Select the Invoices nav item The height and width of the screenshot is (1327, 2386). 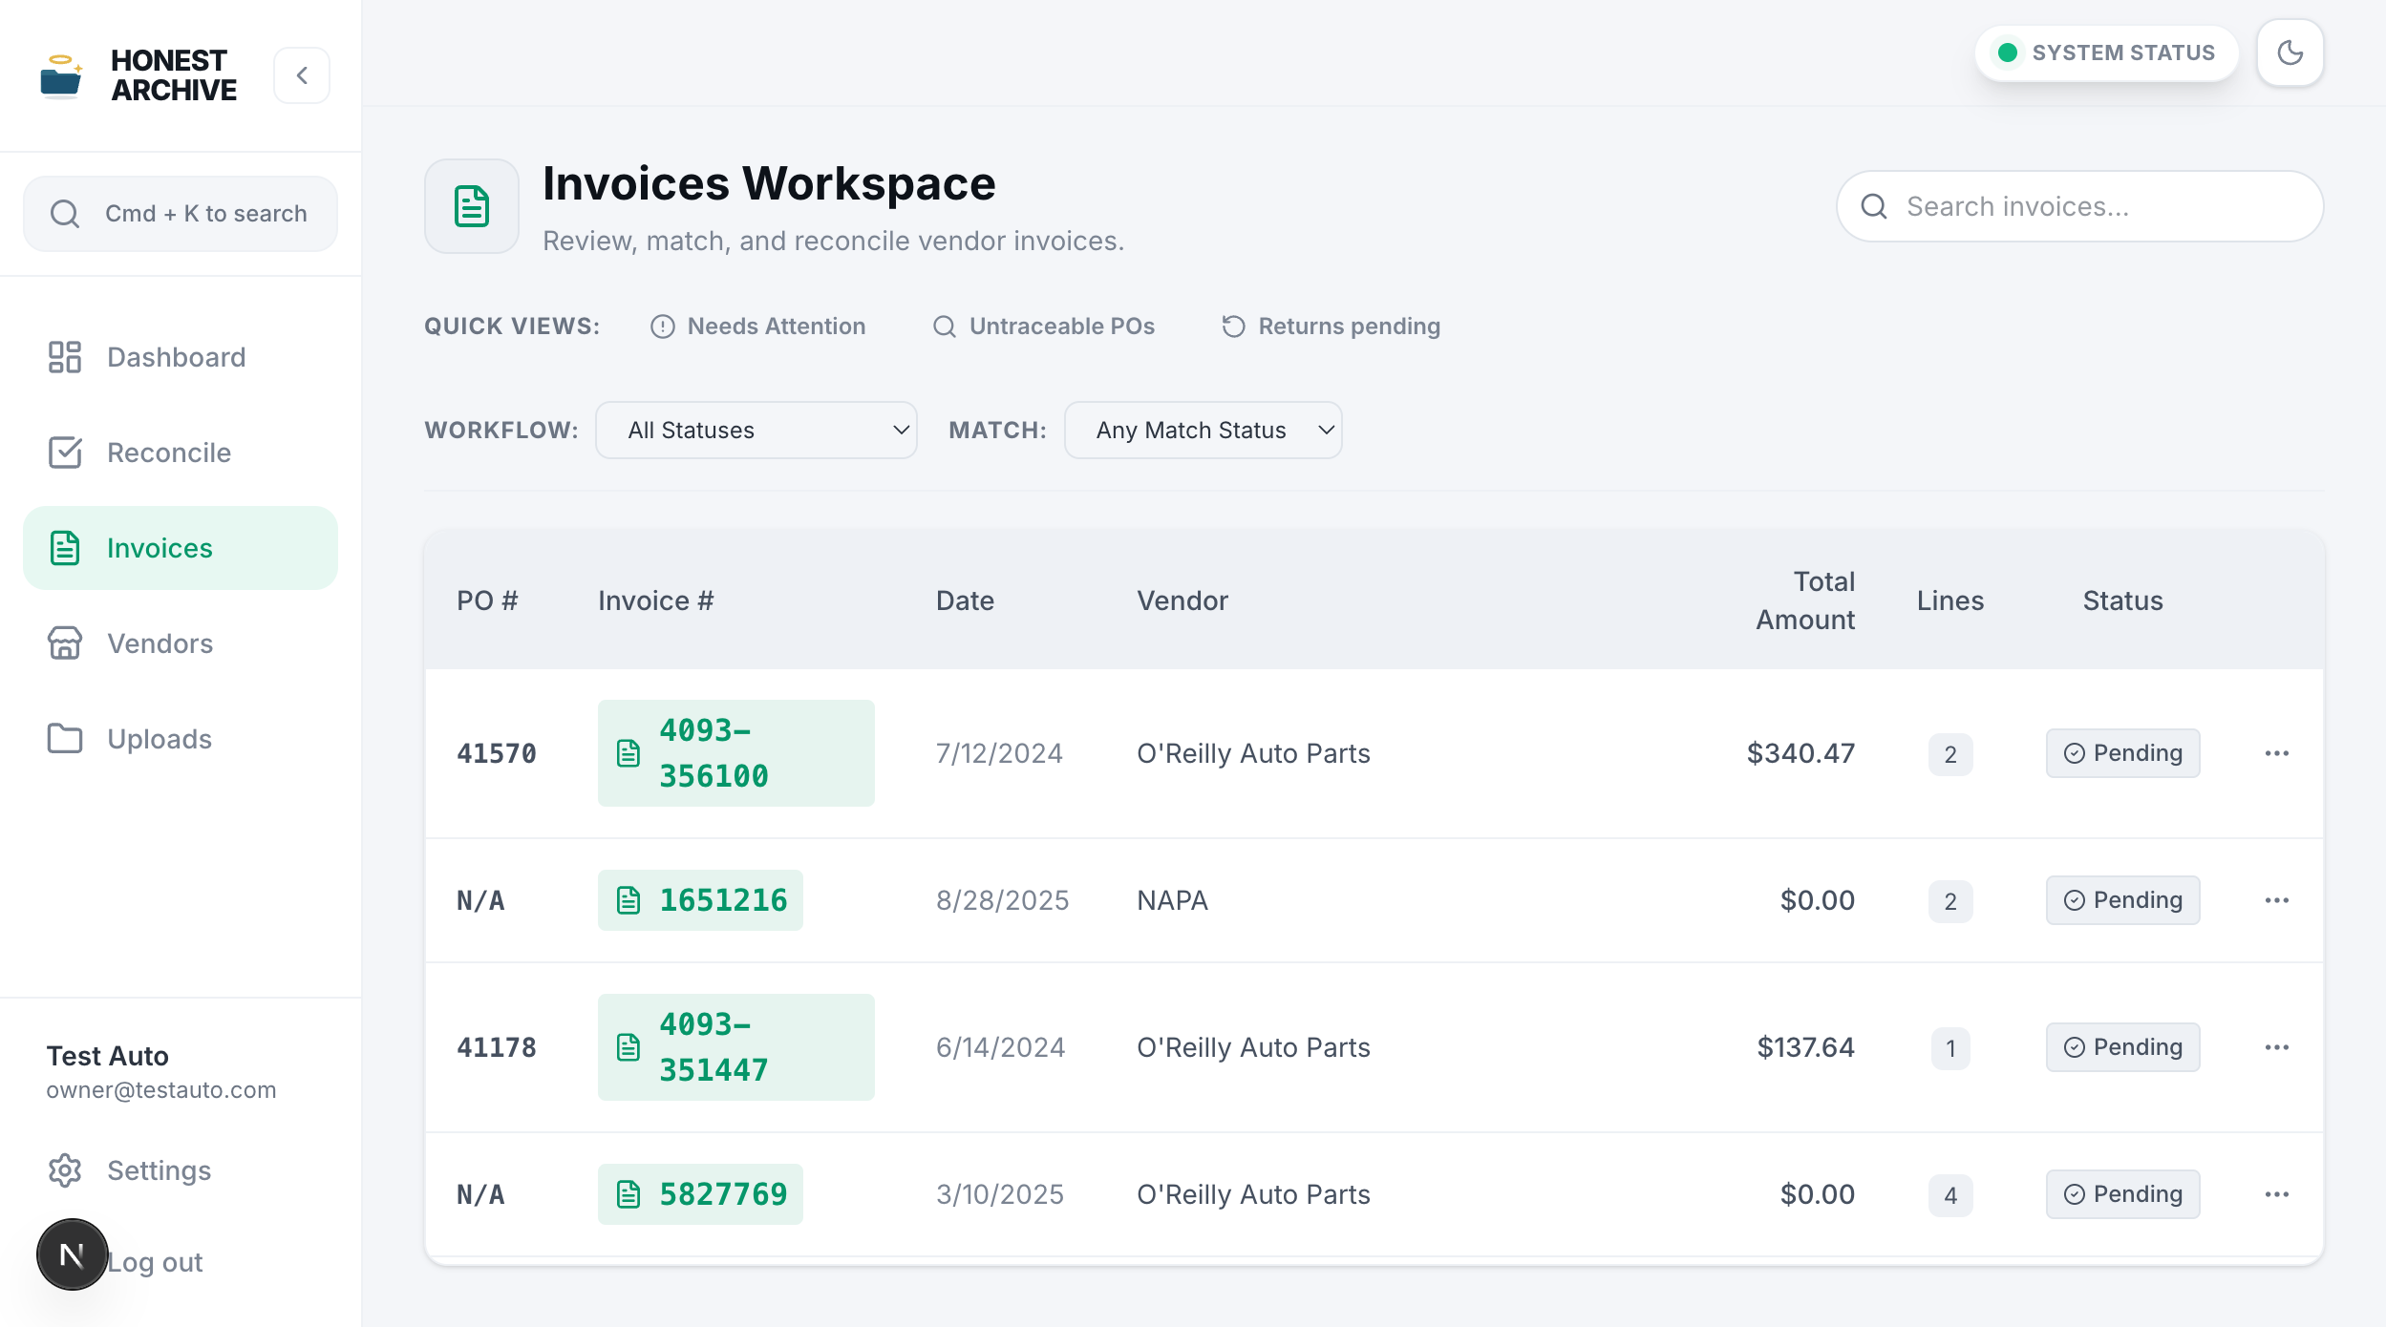point(181,548)
